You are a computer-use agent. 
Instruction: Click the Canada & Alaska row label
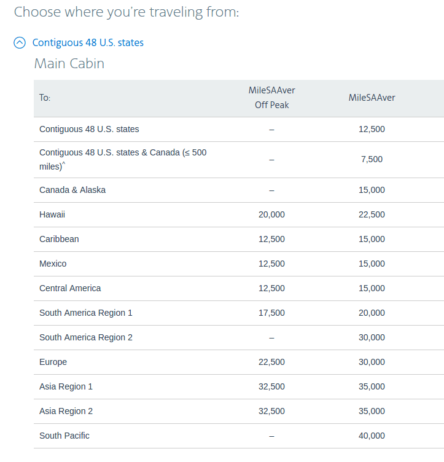(x=72, y=190)
